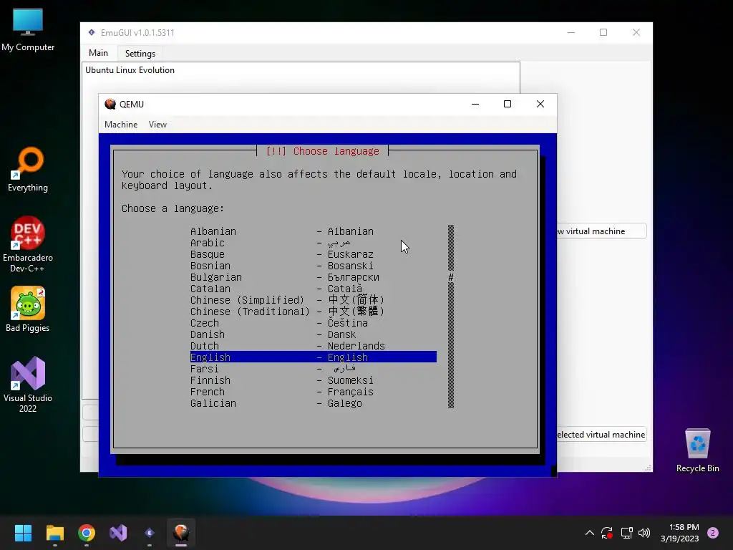733x550 pixels.
Task: Open the Everything search shortcut
Action: point(28,169)
